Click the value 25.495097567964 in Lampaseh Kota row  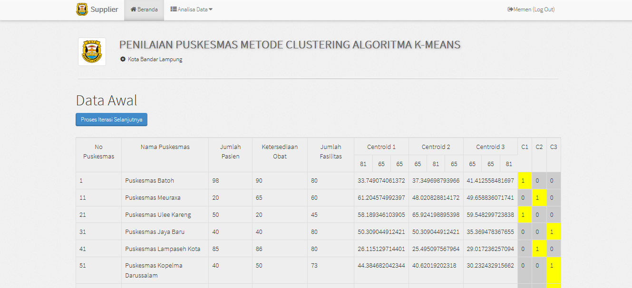(436, 249)
